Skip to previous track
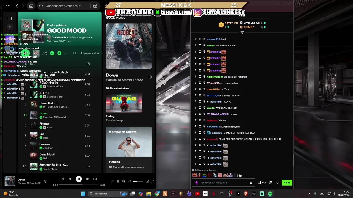 point(70,179)
